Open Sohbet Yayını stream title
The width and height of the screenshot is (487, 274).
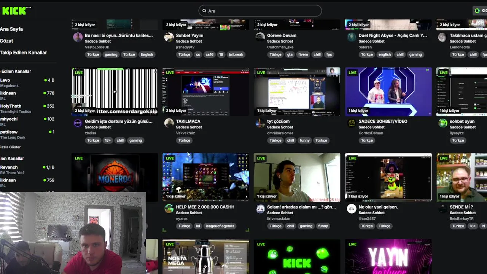coord(189,35)
